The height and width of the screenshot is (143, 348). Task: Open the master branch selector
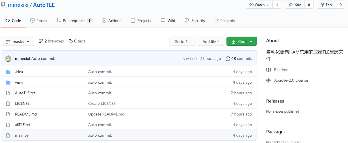(x=17, y=41)
